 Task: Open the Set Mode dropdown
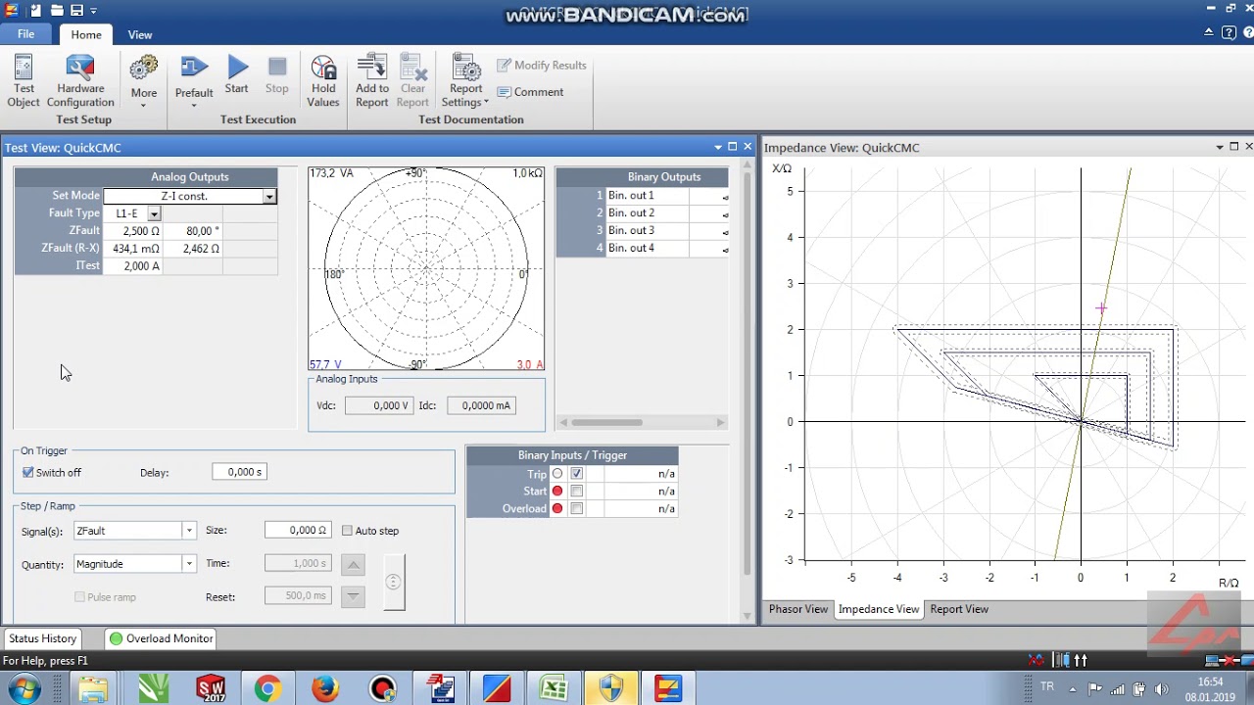click(269, 197)
